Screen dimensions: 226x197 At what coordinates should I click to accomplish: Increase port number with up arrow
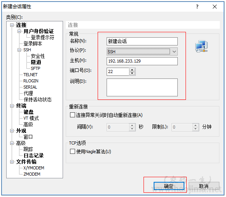click(x=132, y=70)
